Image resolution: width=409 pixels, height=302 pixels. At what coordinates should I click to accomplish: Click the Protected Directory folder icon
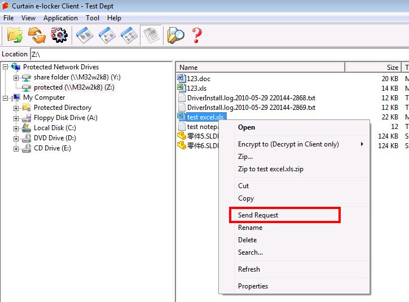tap(27, 108)
